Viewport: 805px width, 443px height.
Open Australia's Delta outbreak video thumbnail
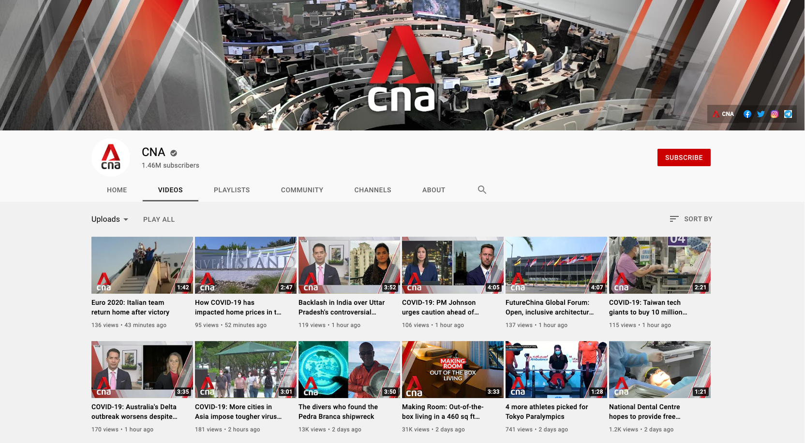click(142, 370)
